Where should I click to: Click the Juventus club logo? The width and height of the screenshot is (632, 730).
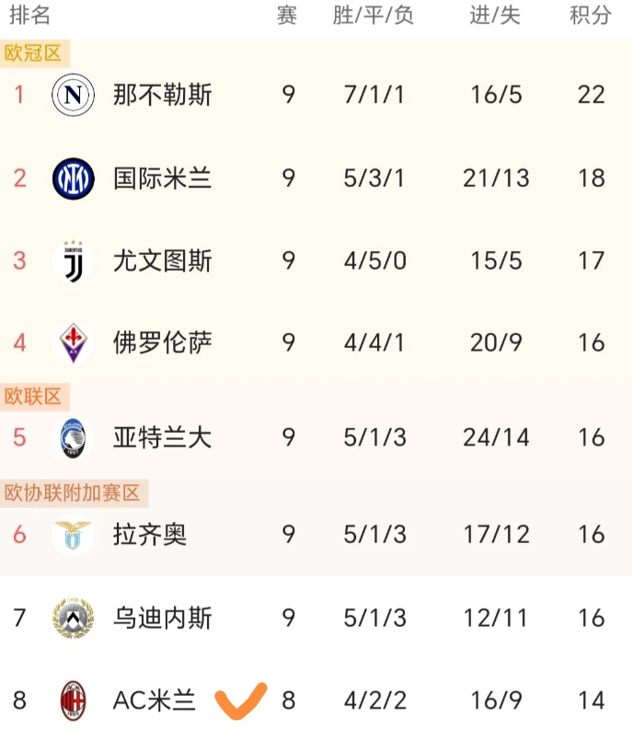74,261
